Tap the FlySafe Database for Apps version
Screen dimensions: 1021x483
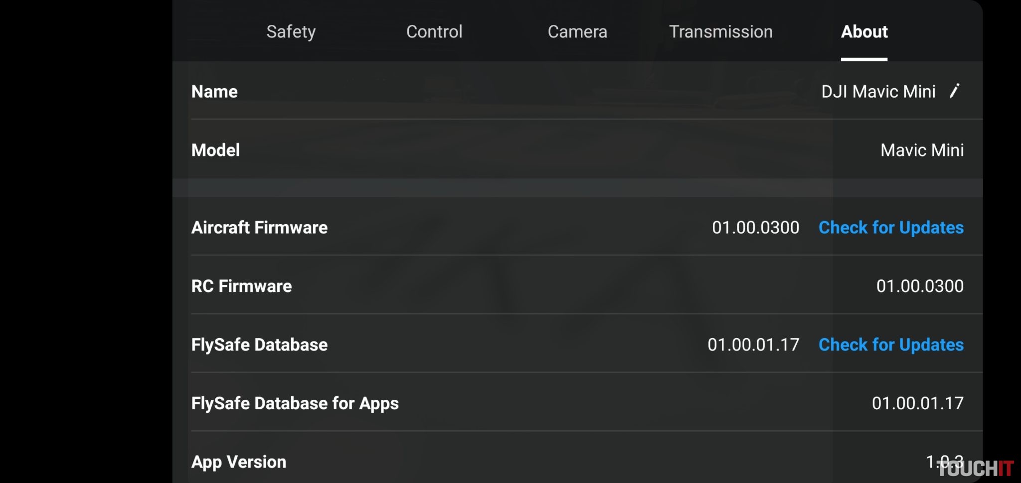click(917, 403)
